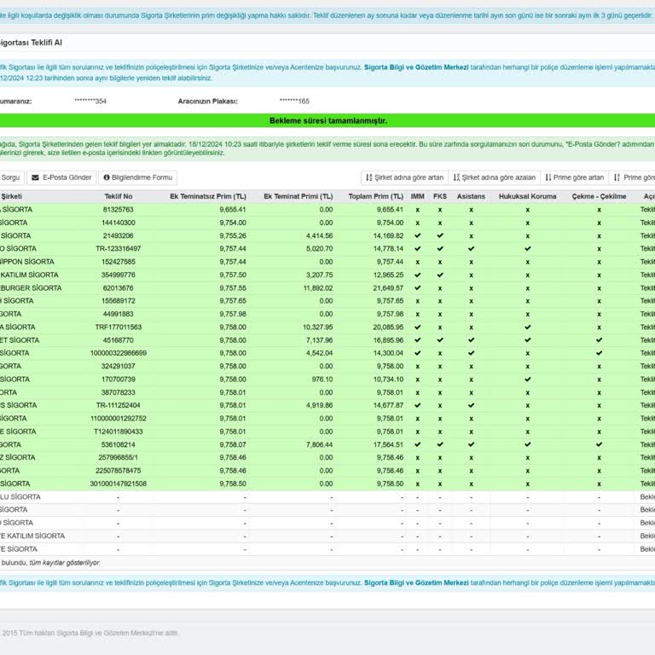Click IMM checkmark in offer 62013676 row
655x655 pixels.
(x=417, y=287)
